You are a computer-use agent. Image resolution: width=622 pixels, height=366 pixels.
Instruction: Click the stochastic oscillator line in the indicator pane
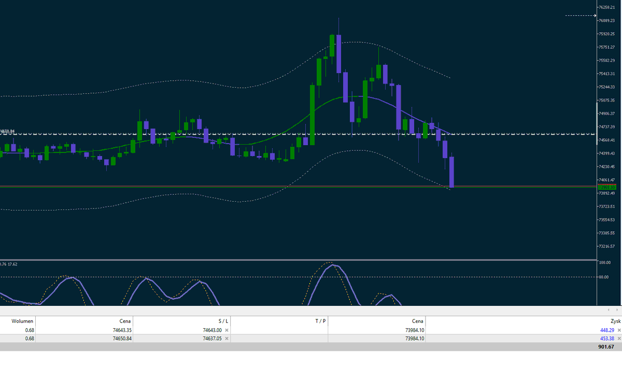(x=334, y=265)
